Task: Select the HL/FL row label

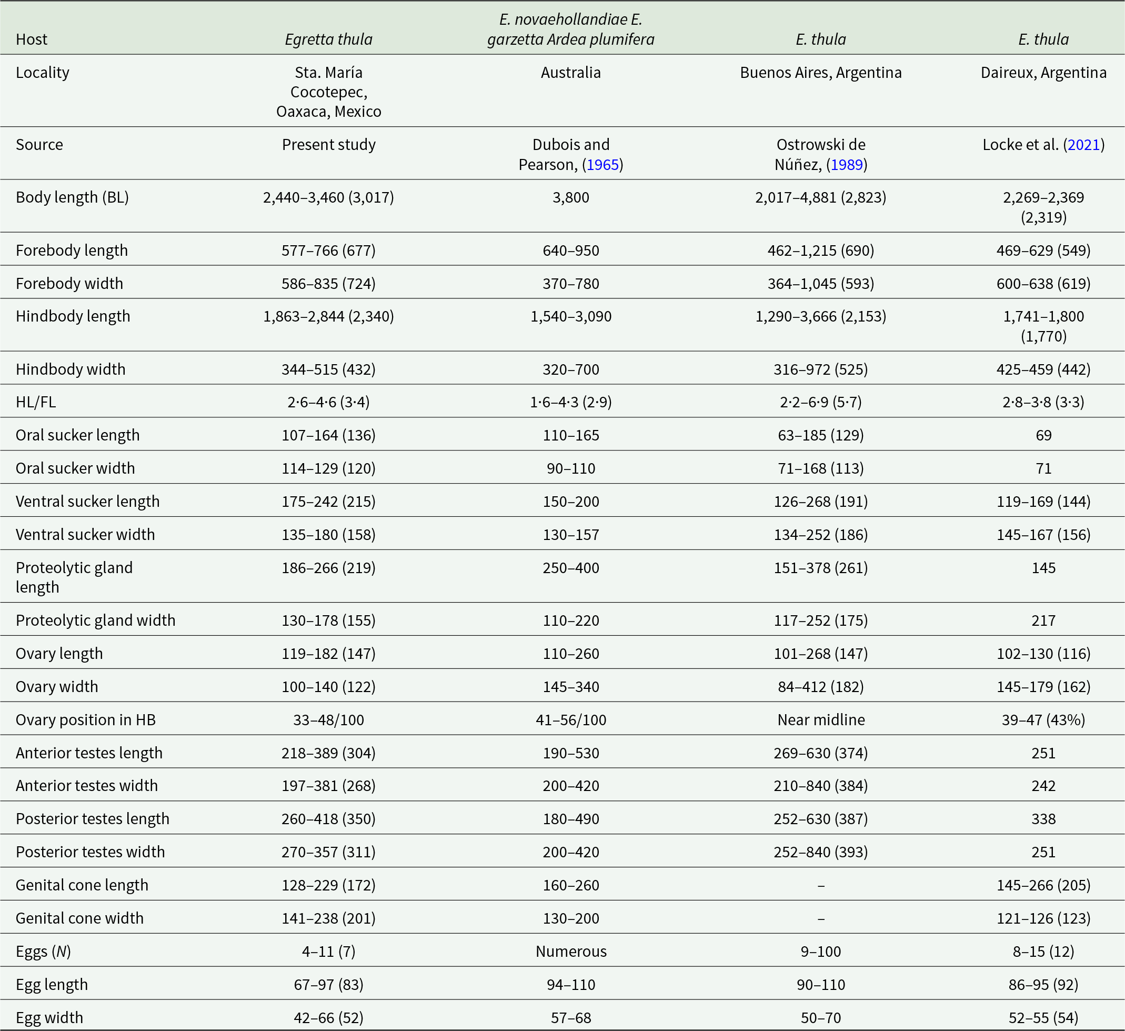Action: coord(36,402)
